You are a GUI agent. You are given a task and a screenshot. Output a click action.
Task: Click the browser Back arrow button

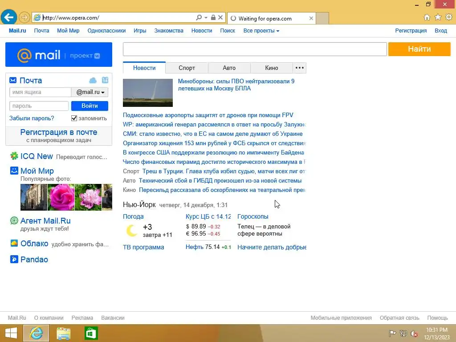click(9, 17)
